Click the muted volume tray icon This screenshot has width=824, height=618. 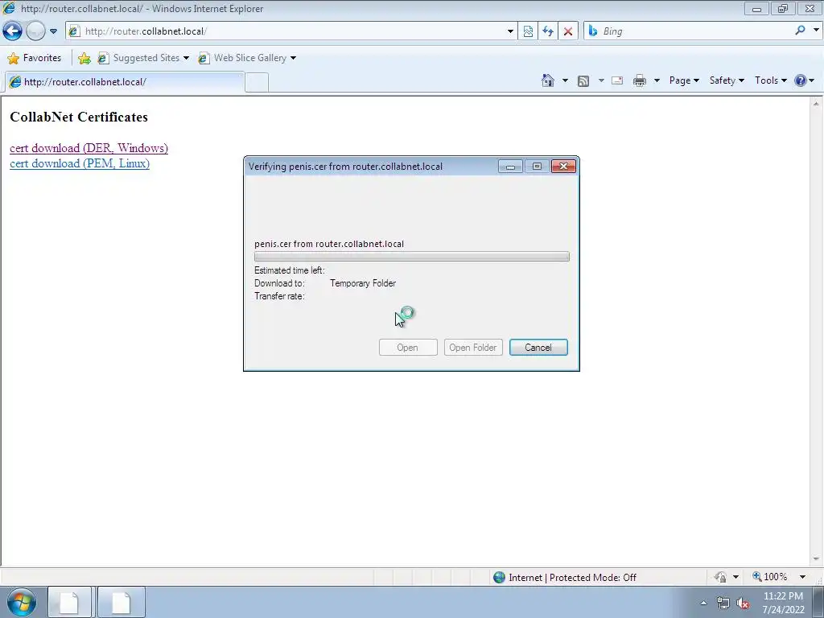point(743,604)
